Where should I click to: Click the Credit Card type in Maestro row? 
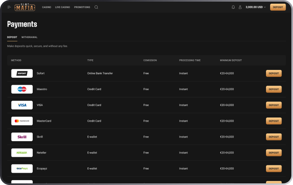(x=94, y=89)
